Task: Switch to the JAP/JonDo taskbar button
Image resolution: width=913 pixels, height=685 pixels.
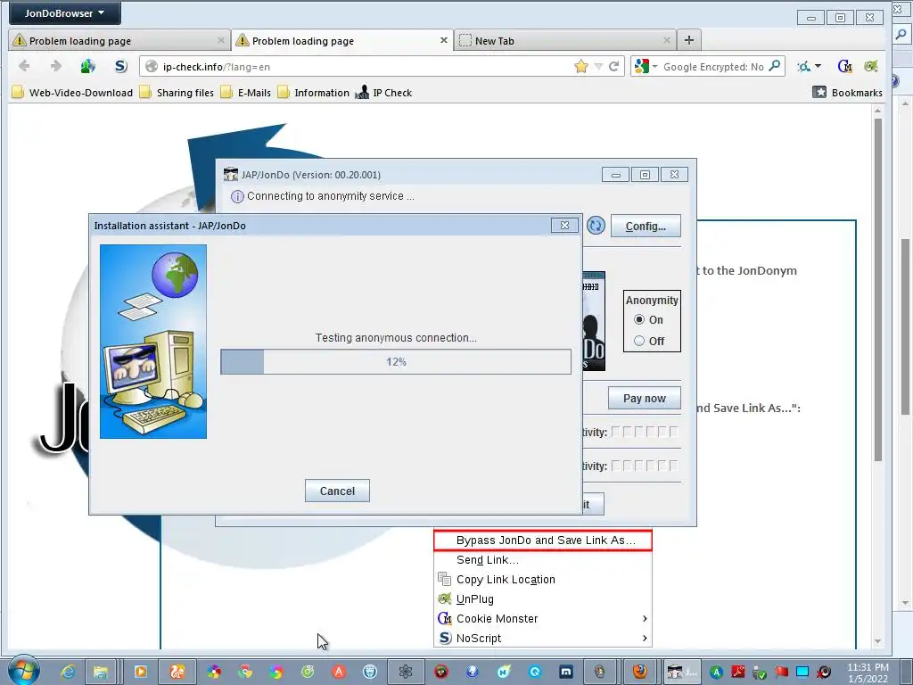Action: pyautogui.click(x=682, y=672)
